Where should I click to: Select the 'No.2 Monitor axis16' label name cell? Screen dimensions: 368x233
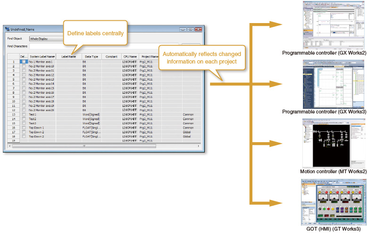click(42, 93)
